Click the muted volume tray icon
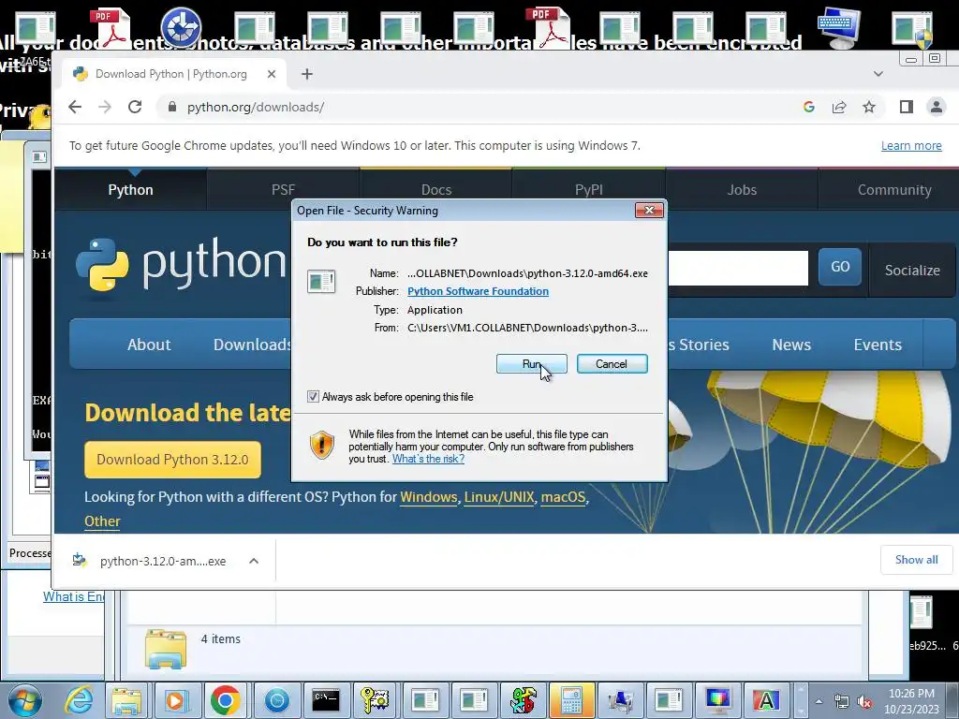Viewport: 959px width, 719px height. tap(864, 702)
